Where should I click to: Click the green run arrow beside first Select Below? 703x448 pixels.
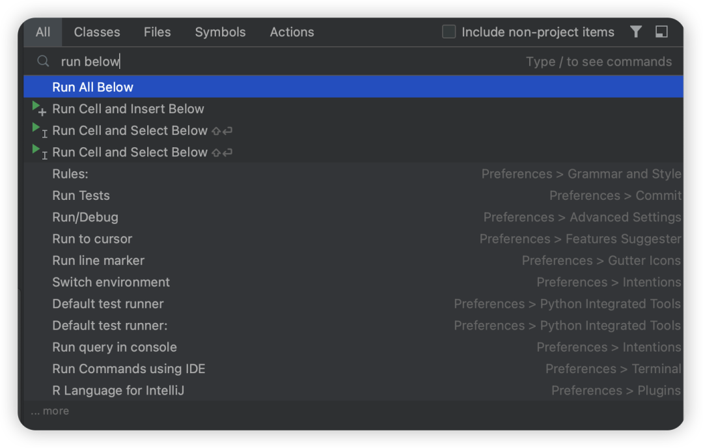tap(36, 128)
